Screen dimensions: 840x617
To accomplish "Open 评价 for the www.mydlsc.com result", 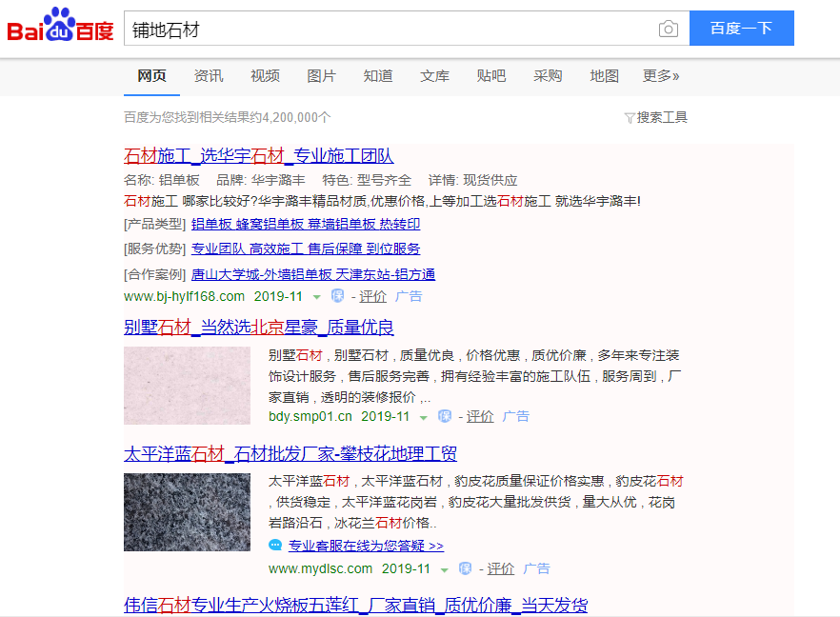I will click(501, 568).
